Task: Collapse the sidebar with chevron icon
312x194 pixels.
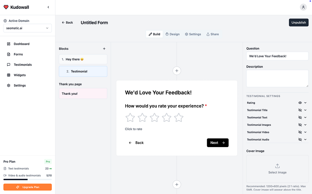Action: (48, 7)
